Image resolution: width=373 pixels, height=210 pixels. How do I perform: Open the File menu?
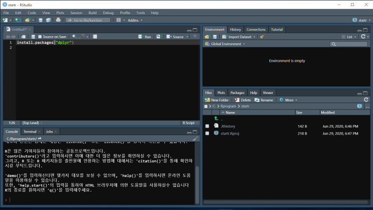tap(6, 13)
